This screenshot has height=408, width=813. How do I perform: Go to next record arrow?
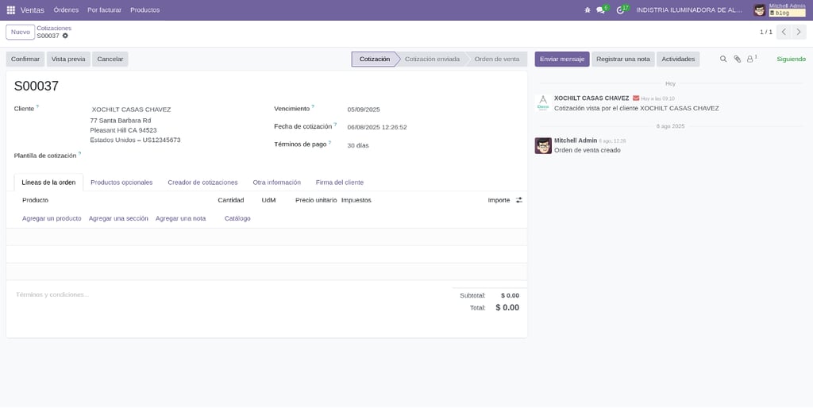[799, 32]
